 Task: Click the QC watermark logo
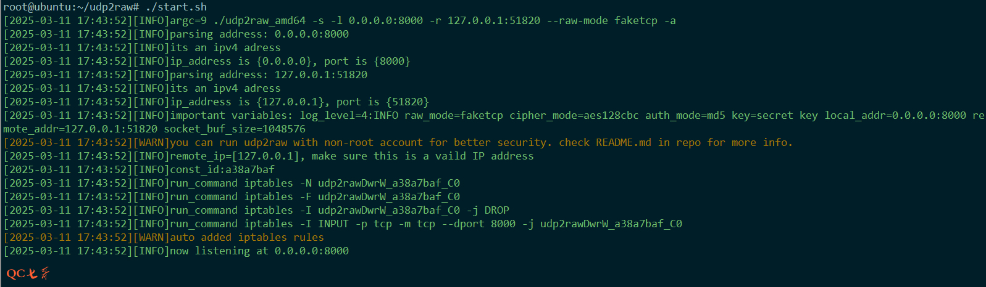(28, 273)
